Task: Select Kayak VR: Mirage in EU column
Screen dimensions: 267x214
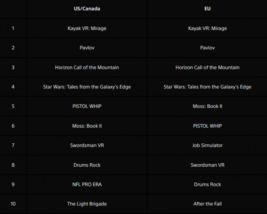Action: [207, 28]
